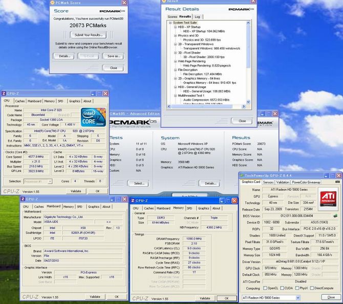Collapse the HDD - General Usage node

[175, 87]
